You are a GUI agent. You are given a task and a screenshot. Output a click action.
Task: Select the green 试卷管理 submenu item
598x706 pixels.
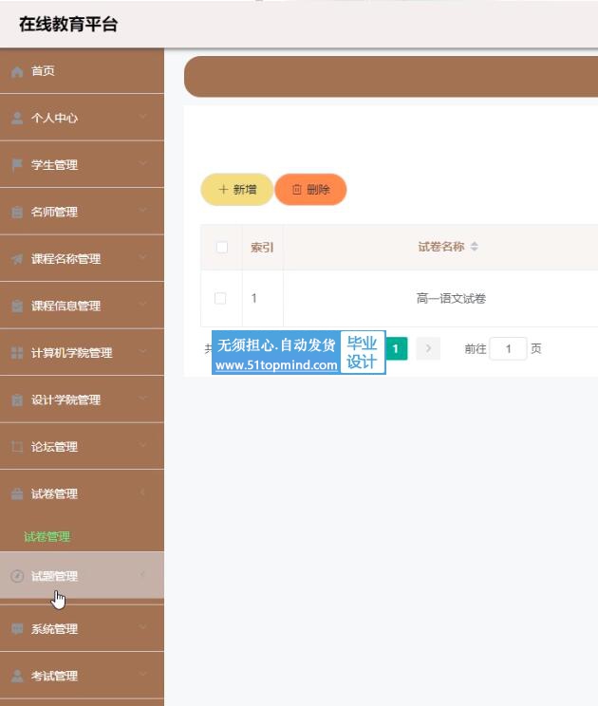(47, 536)
